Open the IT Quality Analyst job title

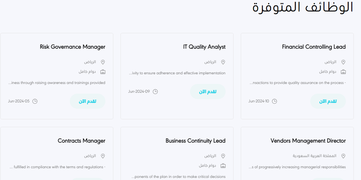[204, 47]
